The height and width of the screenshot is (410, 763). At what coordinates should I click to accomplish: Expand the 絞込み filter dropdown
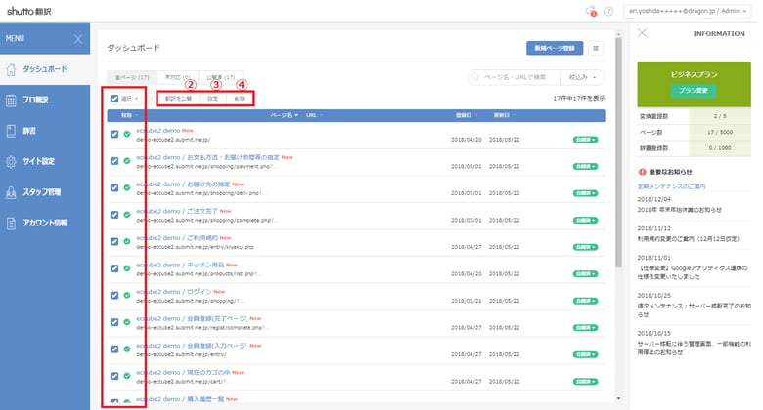pos(582,77)
